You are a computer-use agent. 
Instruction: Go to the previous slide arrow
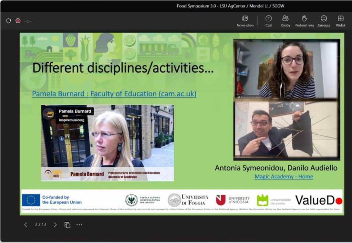(x=25, y=225)
